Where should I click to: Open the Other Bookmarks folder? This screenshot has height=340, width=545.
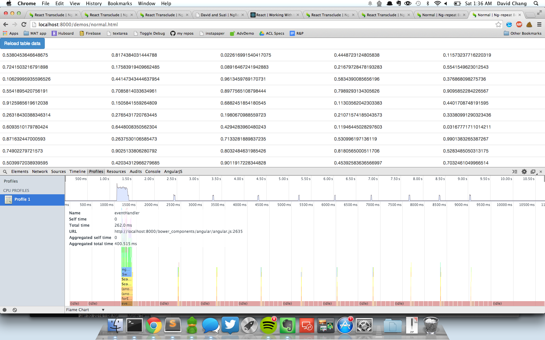[x=523, y=33]
